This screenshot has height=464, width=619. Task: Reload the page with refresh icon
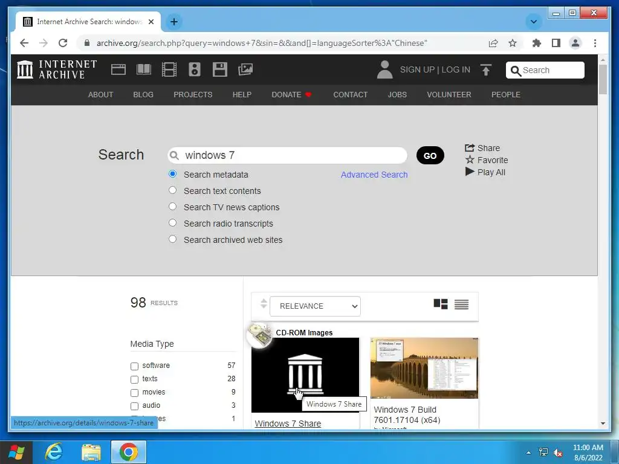[x=63, y=43]
